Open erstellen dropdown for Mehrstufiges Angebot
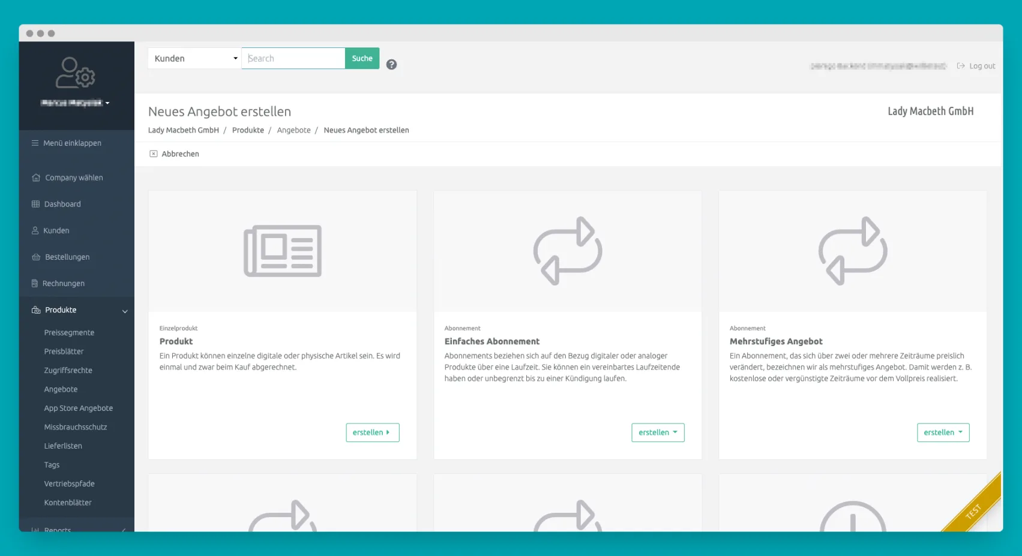 tap(943, 432)
